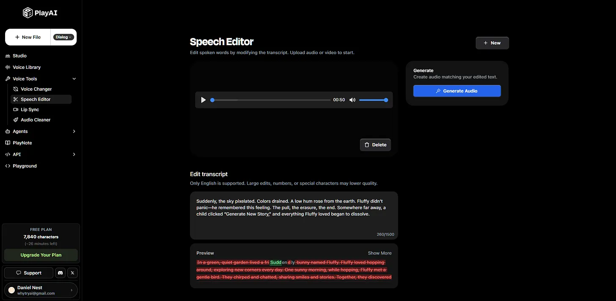Open Discord community icon link

click(60, 273)
